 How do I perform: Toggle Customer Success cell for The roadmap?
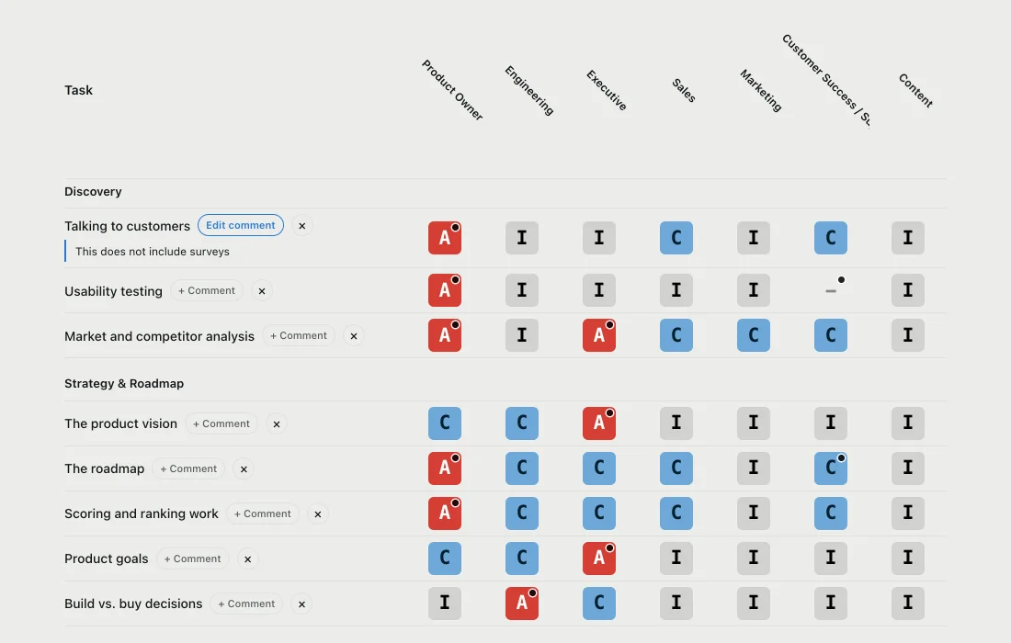[831, 468]
